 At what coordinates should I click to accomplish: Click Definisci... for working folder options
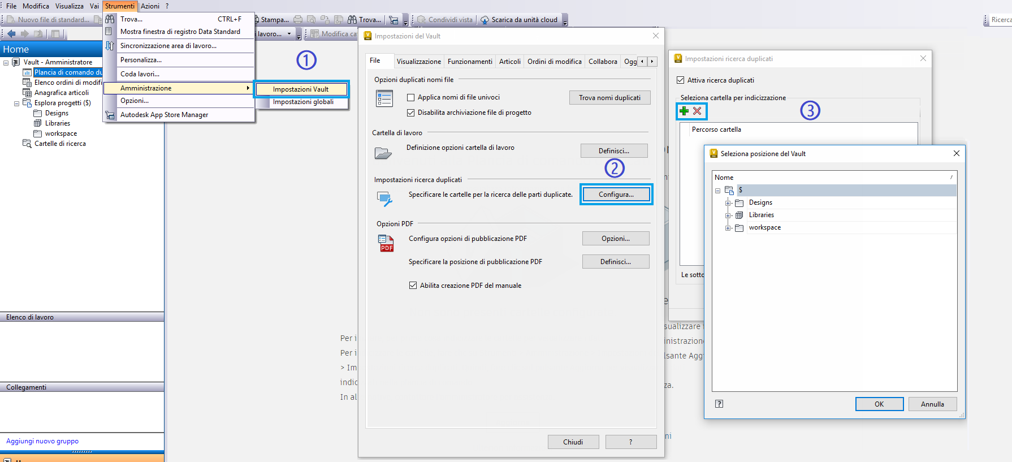pos(614,151)
